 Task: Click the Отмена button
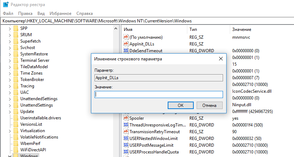209,105
